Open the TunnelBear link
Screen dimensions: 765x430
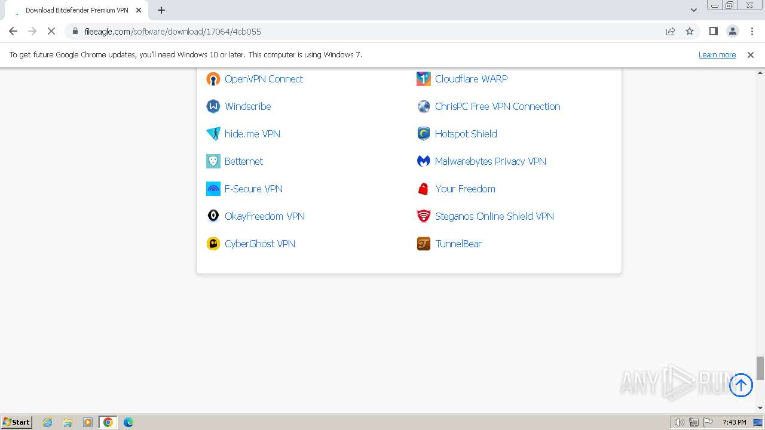click(x=458, y=244)
